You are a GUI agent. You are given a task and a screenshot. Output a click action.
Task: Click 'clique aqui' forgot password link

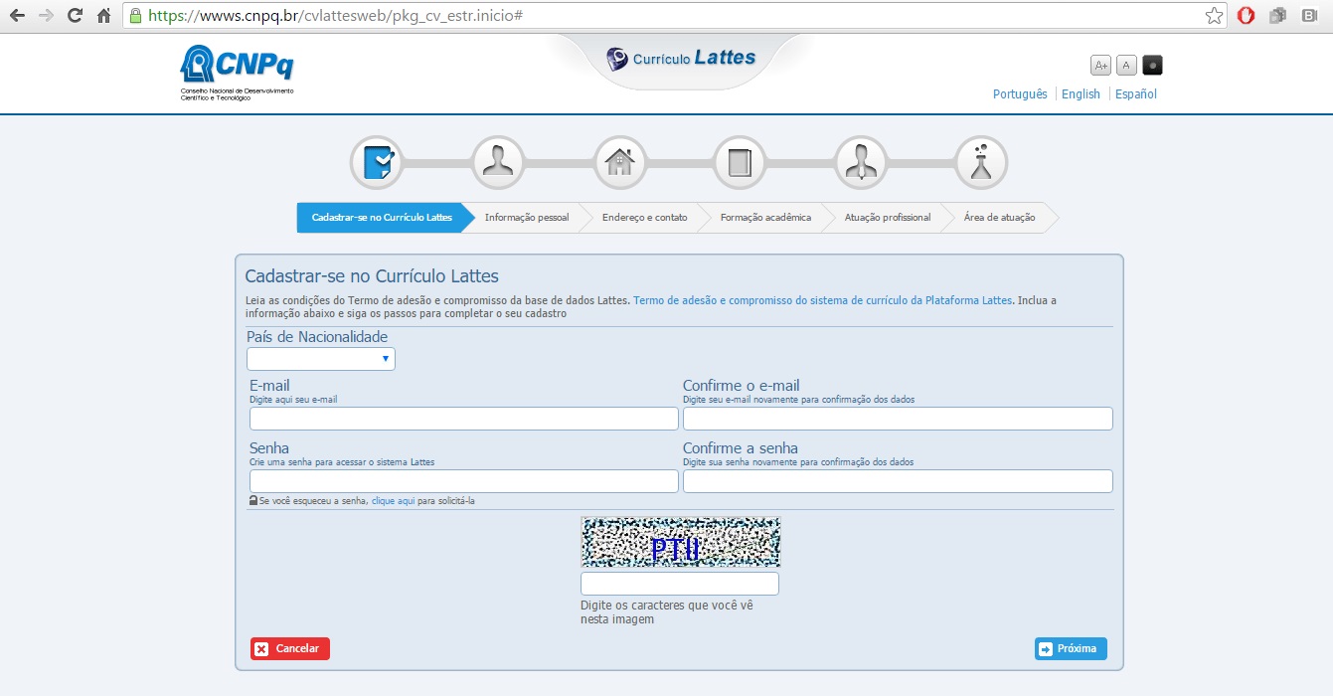(x=393, y=501)
